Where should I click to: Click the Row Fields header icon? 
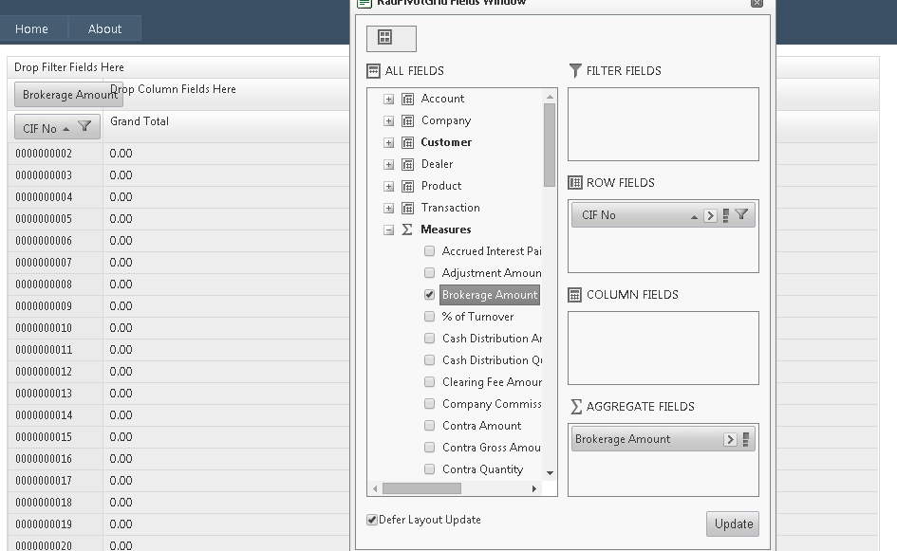tap(575, 183)
